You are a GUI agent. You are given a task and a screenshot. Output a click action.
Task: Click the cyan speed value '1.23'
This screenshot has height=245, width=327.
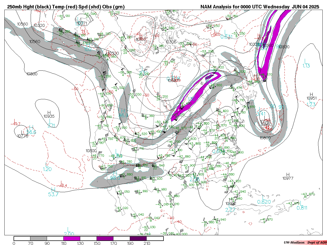(311, 104)
